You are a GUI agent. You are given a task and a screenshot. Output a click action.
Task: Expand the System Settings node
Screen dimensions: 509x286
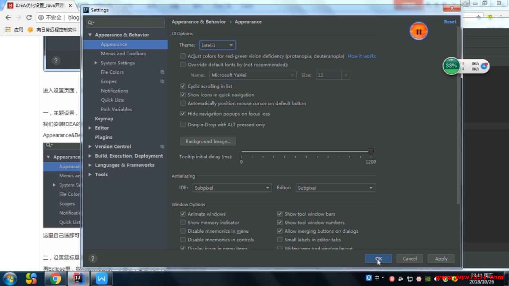(x=96, y=63)
